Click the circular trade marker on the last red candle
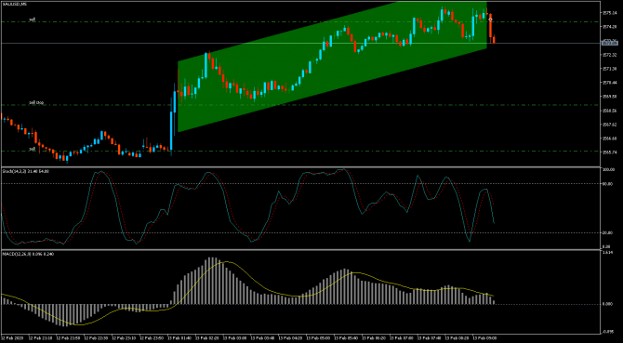 [490, 19]
